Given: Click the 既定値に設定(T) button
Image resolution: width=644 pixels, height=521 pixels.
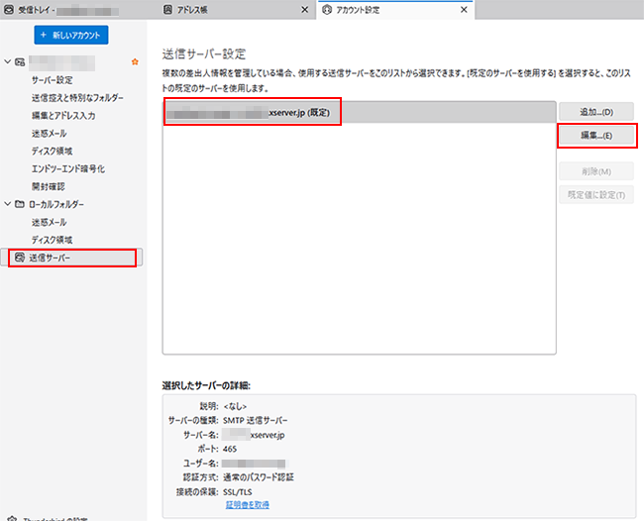Looking at the screenshot, I should 596,194.
